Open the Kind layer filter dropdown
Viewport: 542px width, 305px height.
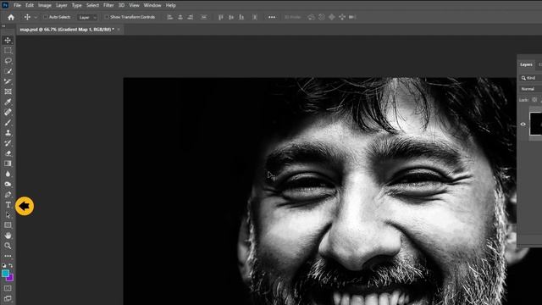[x=531, y=78]
